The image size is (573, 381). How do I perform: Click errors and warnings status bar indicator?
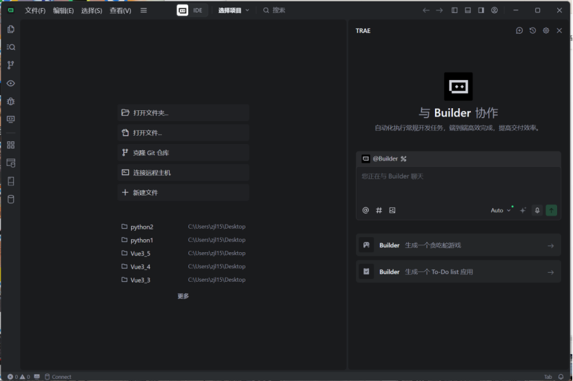pos(19,377)
